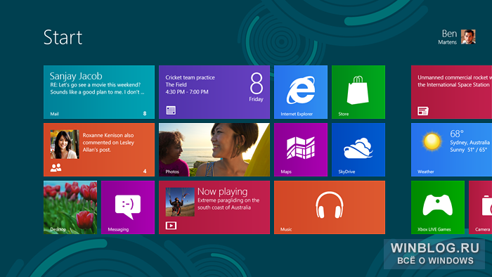This screenshot has width=492, height=277.
Task: Click the Ben user name
Action: pos(449,34)
